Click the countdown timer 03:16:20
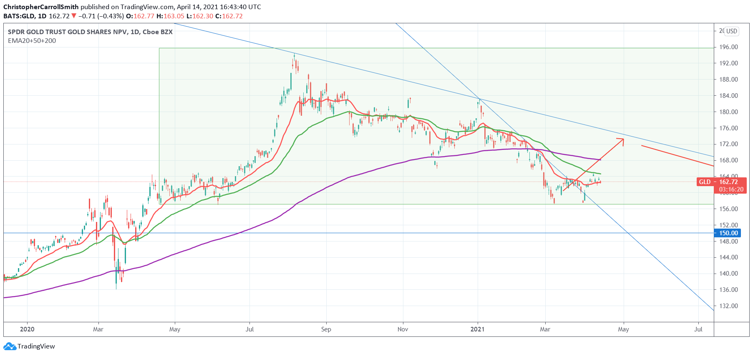This screenshot has height=356, width=753. tap(731, 189)
